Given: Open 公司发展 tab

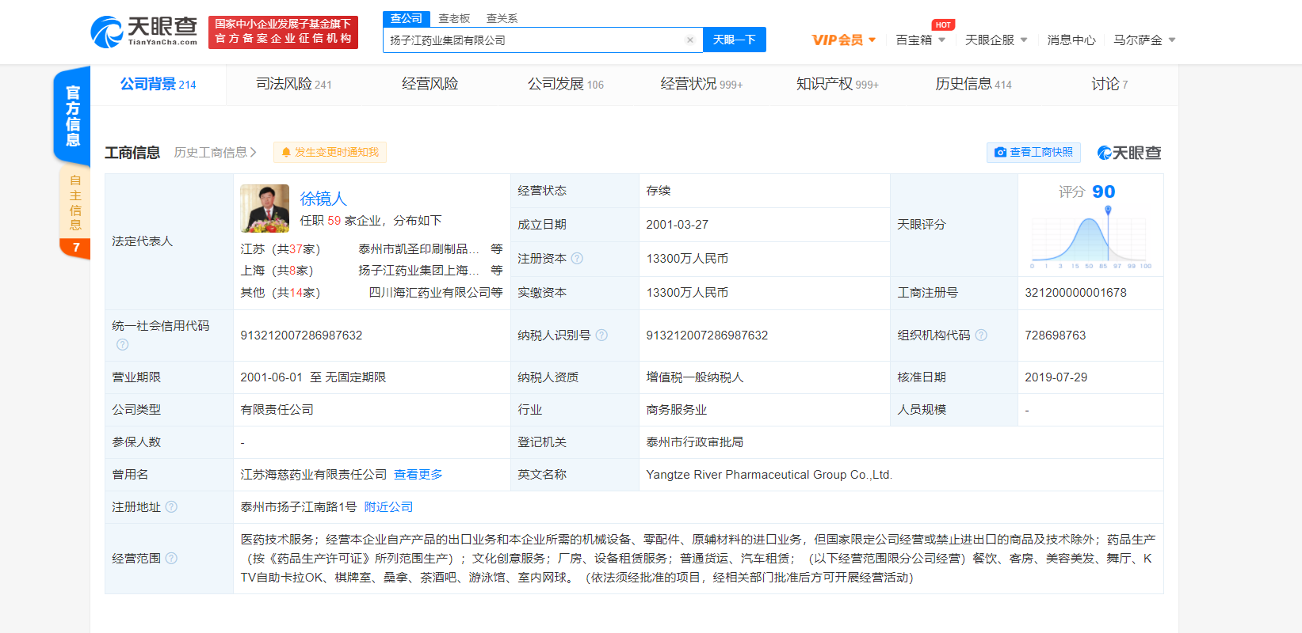Looking at the screenshot, I should [x=566, y=84].
